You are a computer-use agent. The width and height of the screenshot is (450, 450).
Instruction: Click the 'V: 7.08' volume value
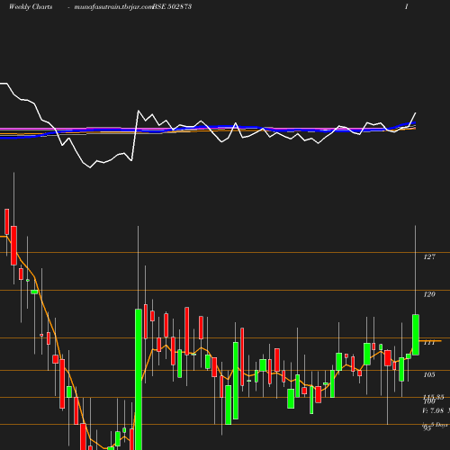point(433,410)
